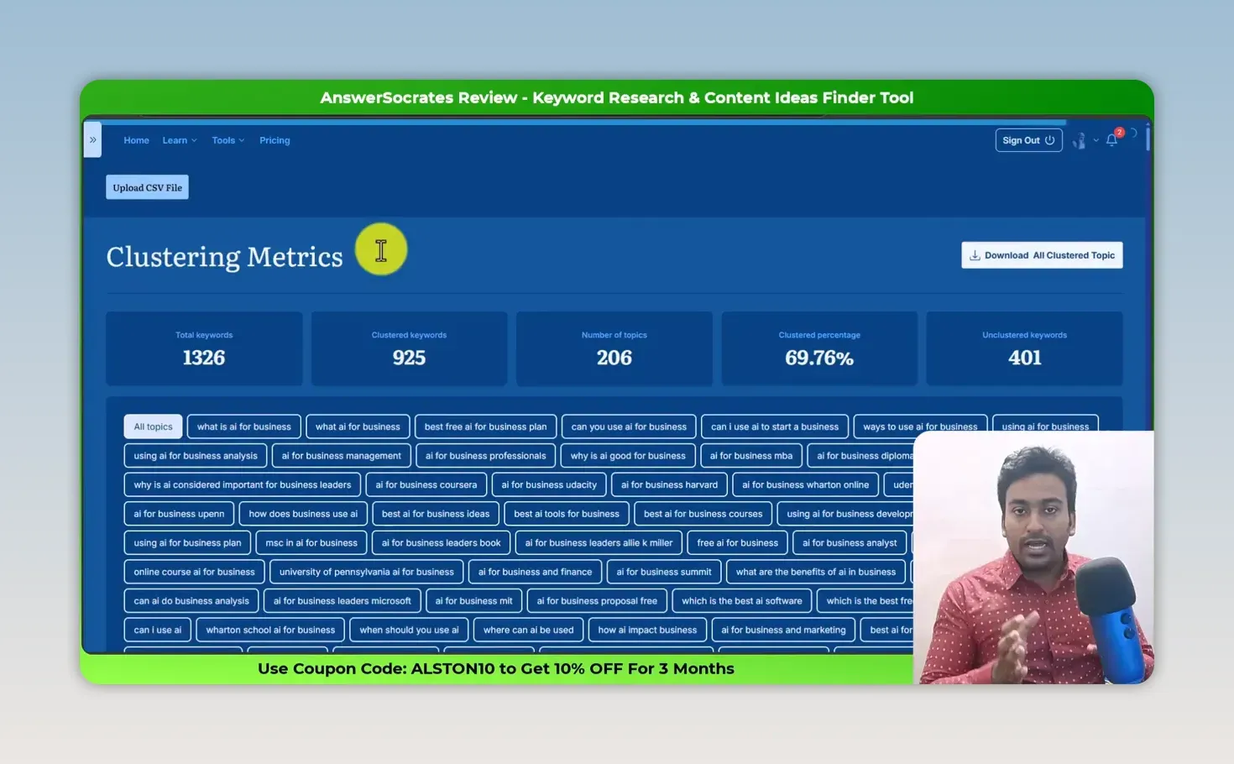Open 'ai for business wharton online' topic

point(805,484)
